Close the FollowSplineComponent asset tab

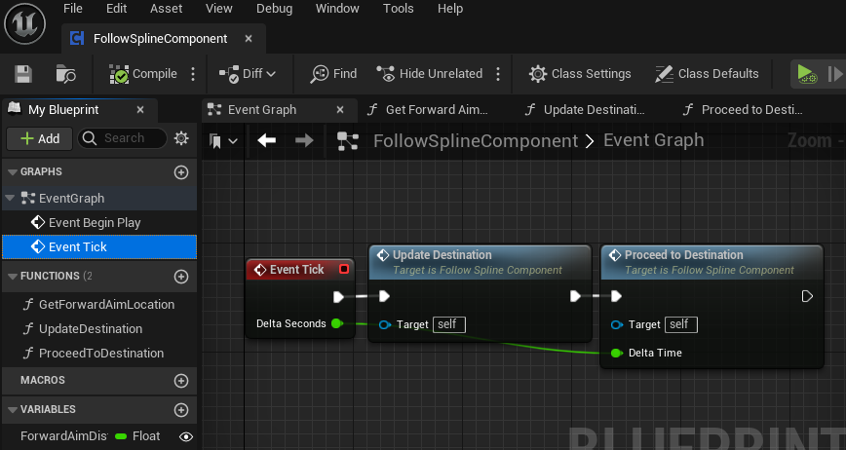point(249,39)
